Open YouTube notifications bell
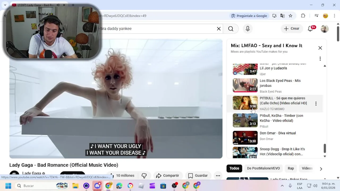 click(x=311, y=29)
